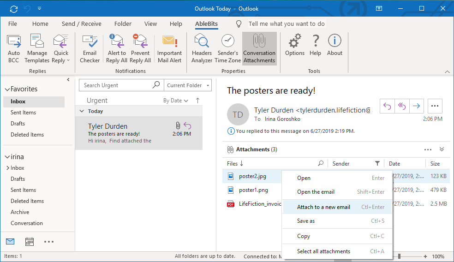Sort attachments by Size column
This screenshot has height=262, width=454.
435,164
